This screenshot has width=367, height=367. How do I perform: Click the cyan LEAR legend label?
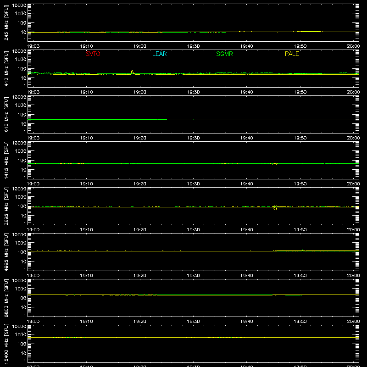159,54
